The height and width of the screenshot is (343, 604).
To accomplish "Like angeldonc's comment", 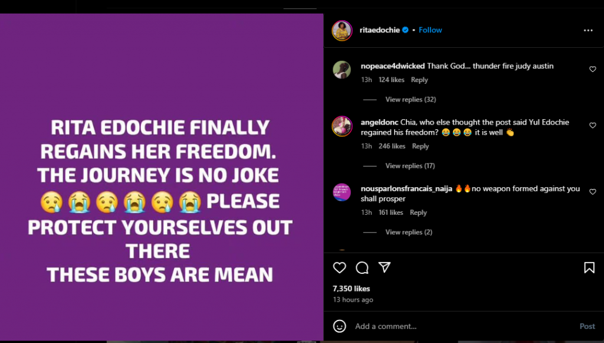I will pyautogui.click(x=593, y=126).
